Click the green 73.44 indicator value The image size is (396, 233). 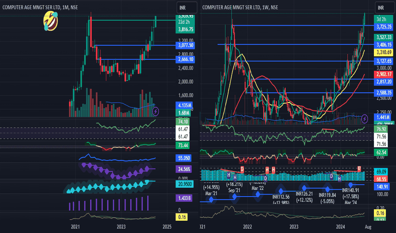183,145
